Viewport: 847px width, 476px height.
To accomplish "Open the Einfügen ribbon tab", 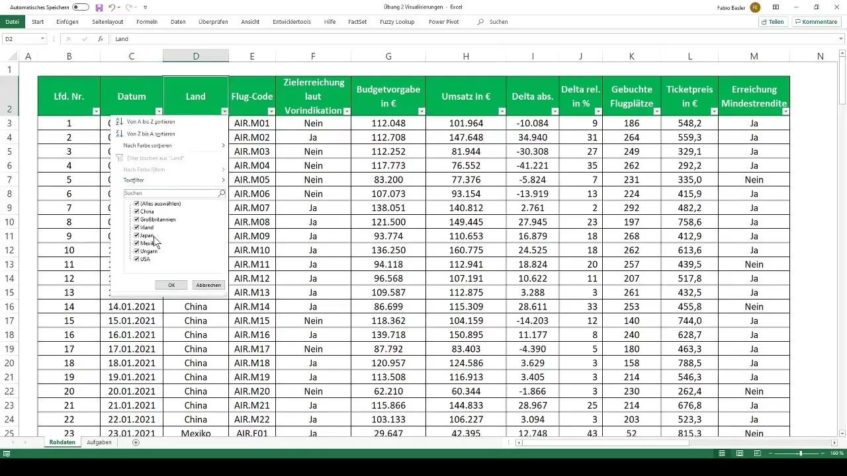I will click(67, 22).
